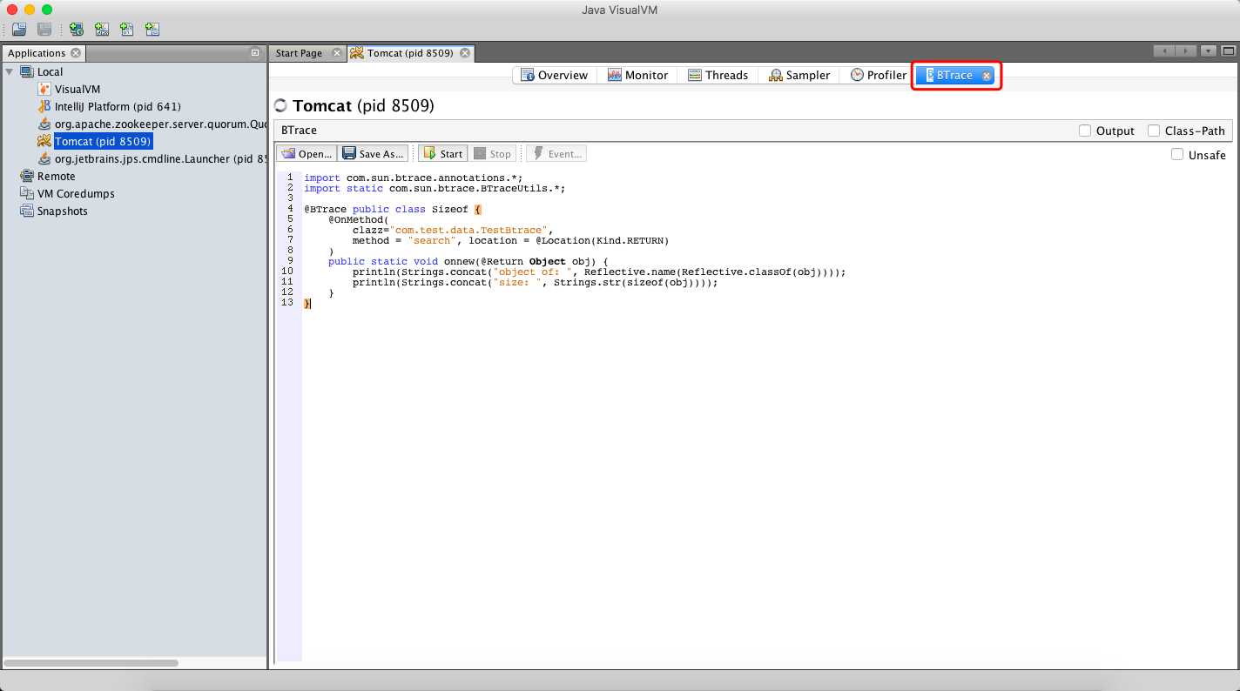Close the BTrace tab

tap(987, 76)
